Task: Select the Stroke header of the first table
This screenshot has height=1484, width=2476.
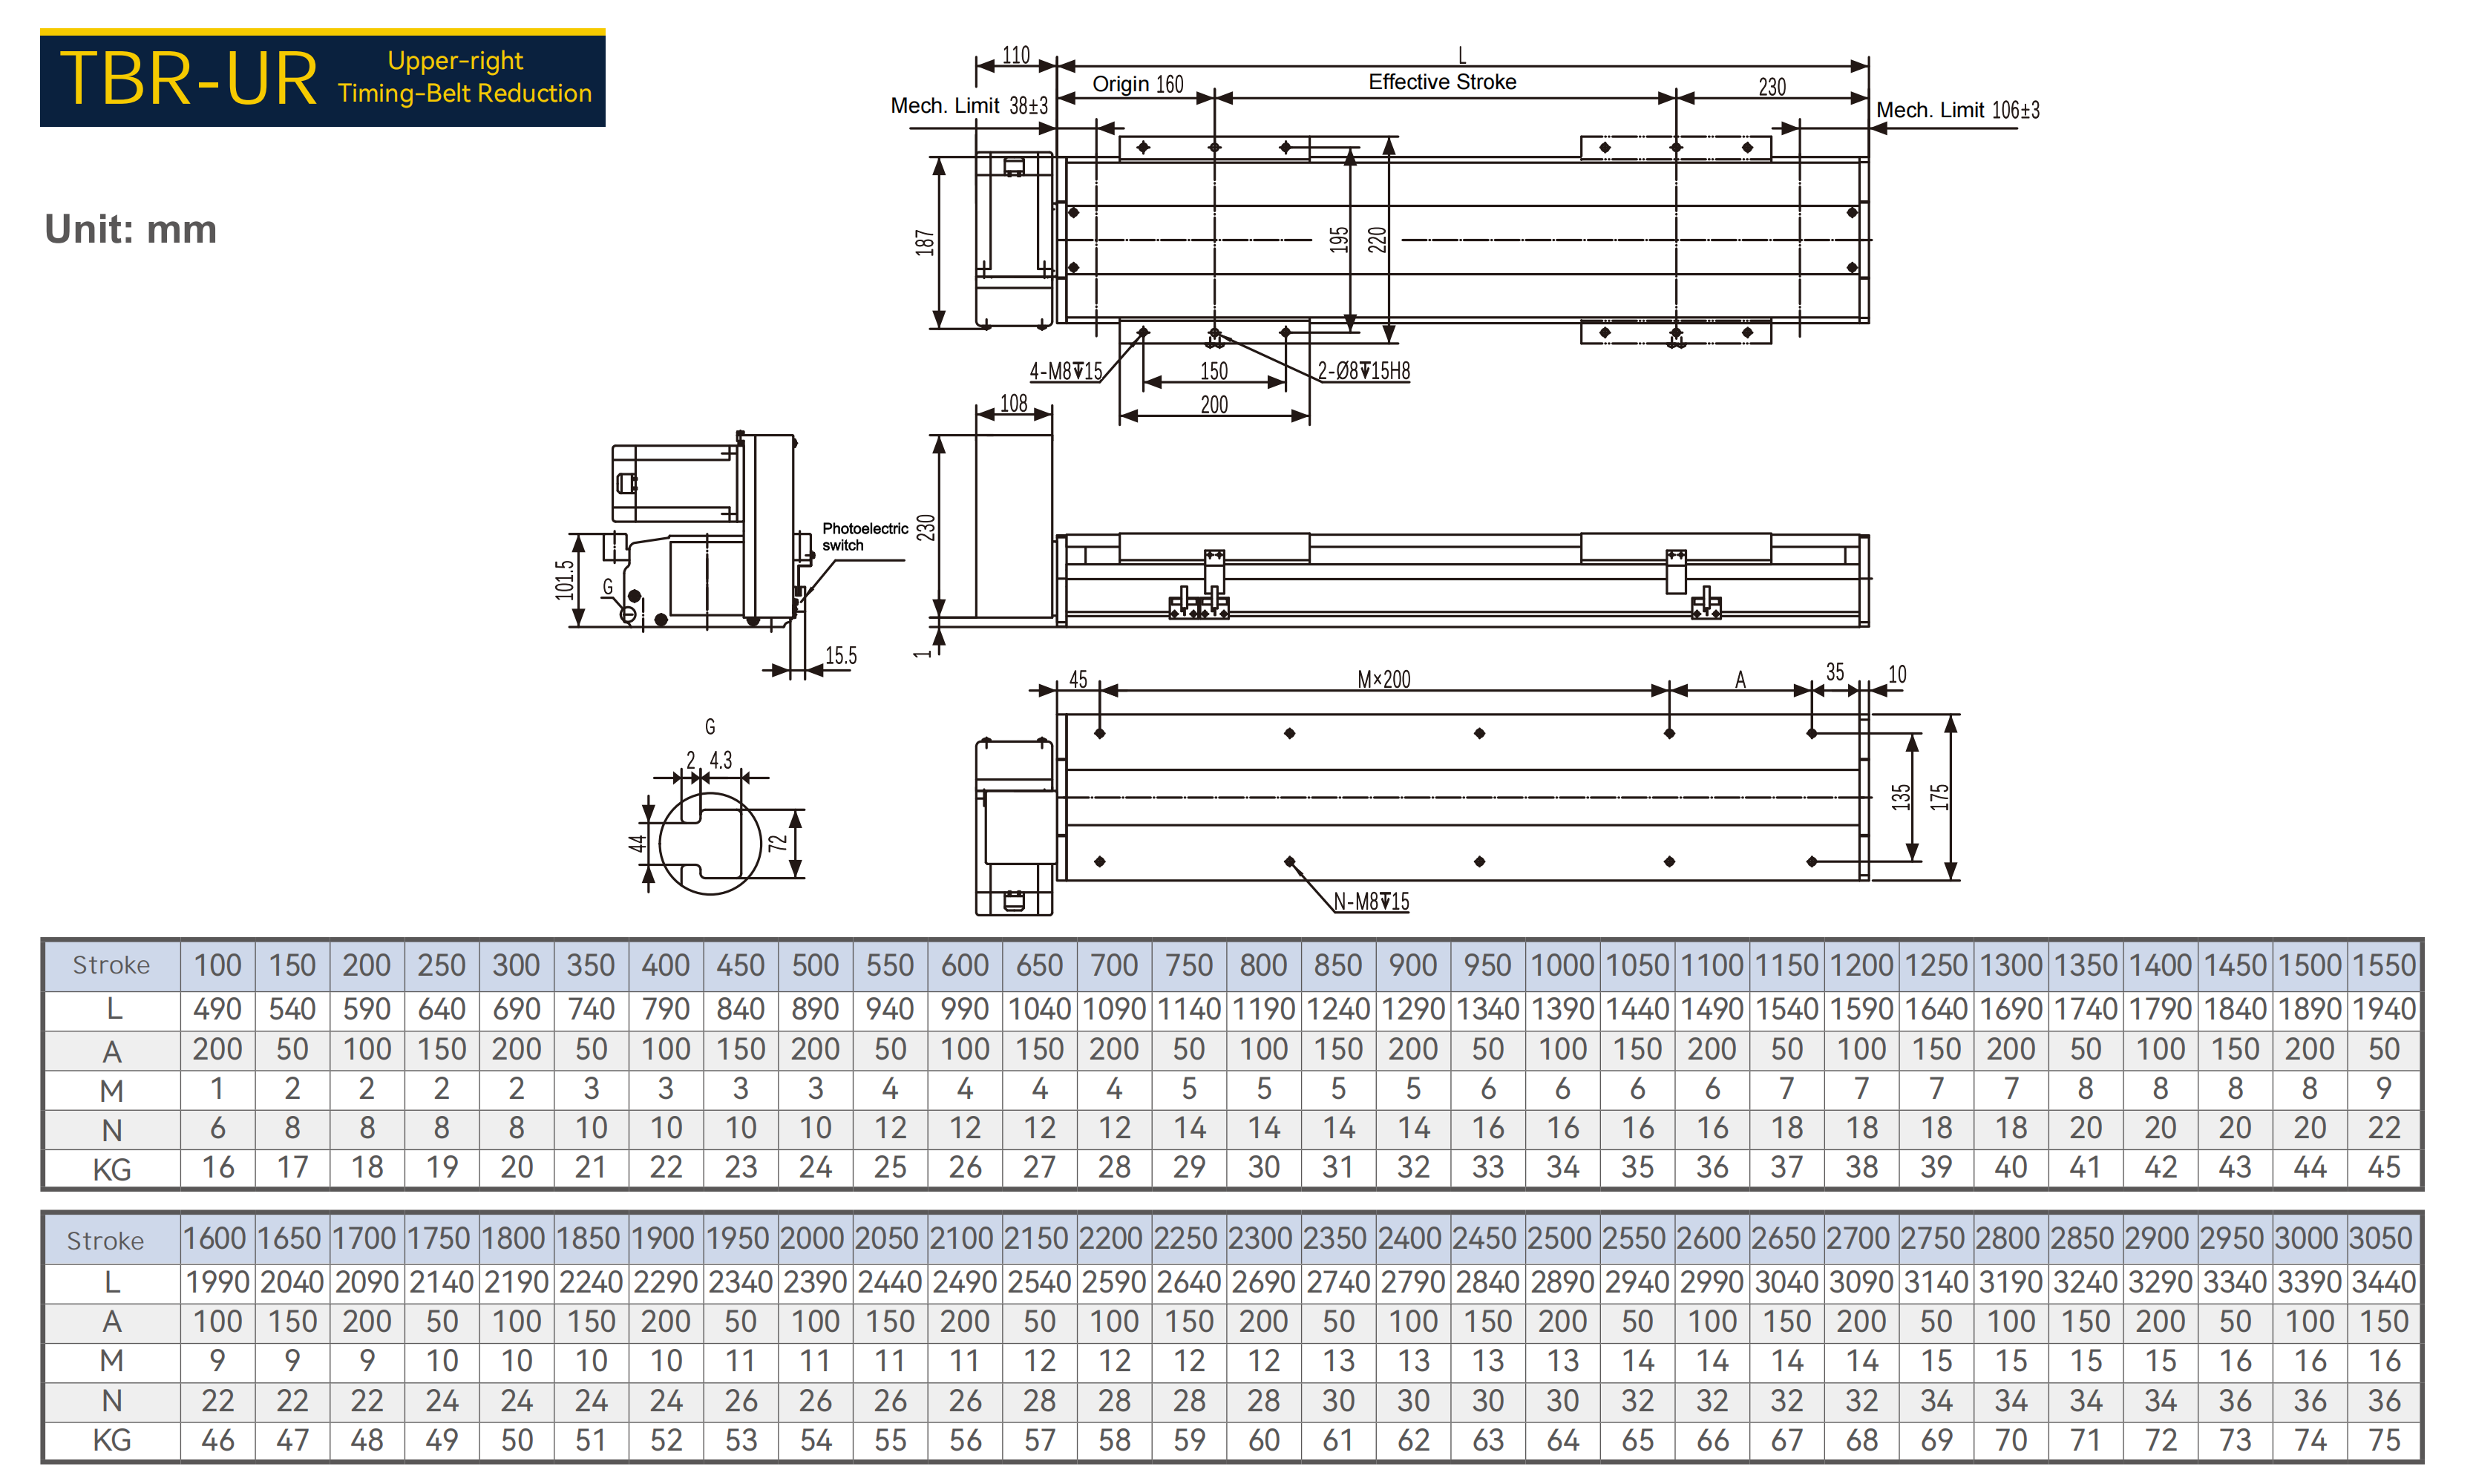Action: tap(111, 965)
